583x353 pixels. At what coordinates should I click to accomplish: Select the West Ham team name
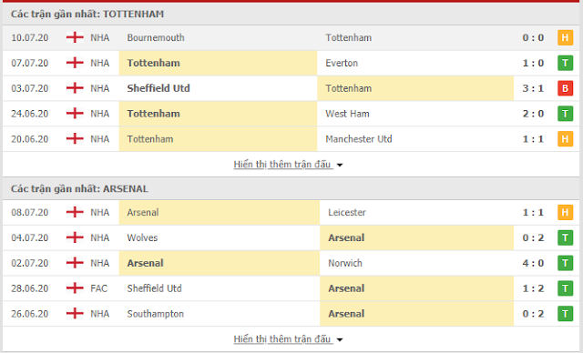tap(347, 114)
